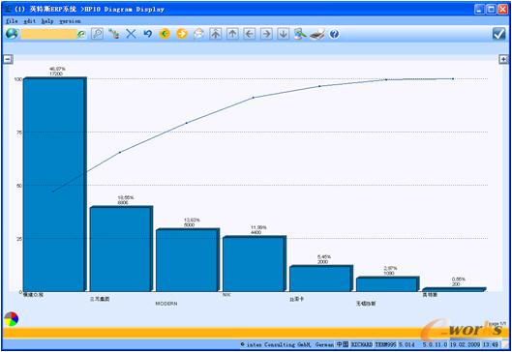Click the blue undo arrow icon
The width and height of the screenshot is (512, 352).
[x=148, y=34]
